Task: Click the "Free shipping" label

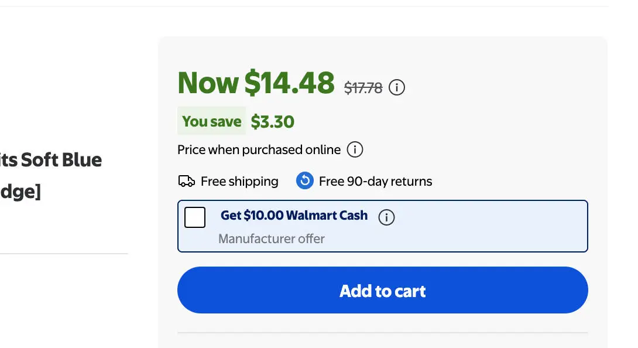Action: pos(239,181)
